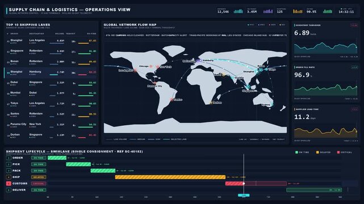Click the progress dot on the CUSTOMS bar

[x=244, y=184]
